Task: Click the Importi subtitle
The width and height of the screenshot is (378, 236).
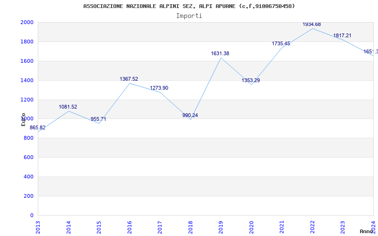Action: (x=189, y=16)
